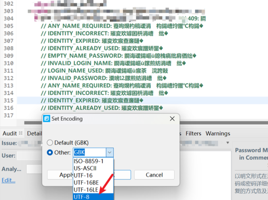This screenshot has width=268, height=200.
Task: Choose US-ASCII from the encoding list
Action: pos(93,168)
